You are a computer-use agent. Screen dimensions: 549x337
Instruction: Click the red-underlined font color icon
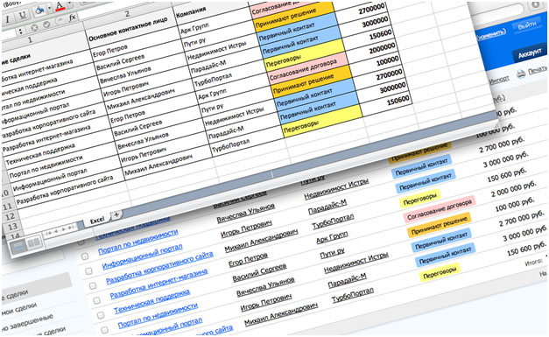pyautogui.click(x=60, y=6)
